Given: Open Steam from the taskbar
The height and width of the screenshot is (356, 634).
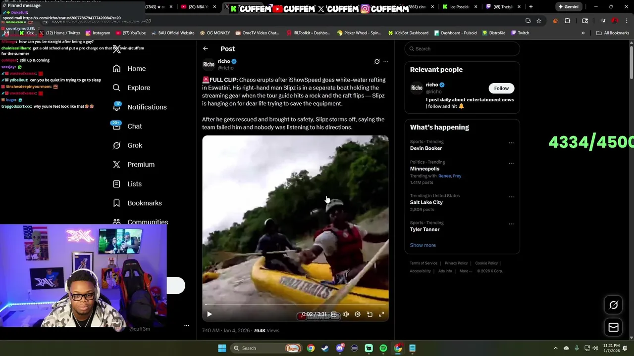Looking at the screenshot, I should click(325, 348).
